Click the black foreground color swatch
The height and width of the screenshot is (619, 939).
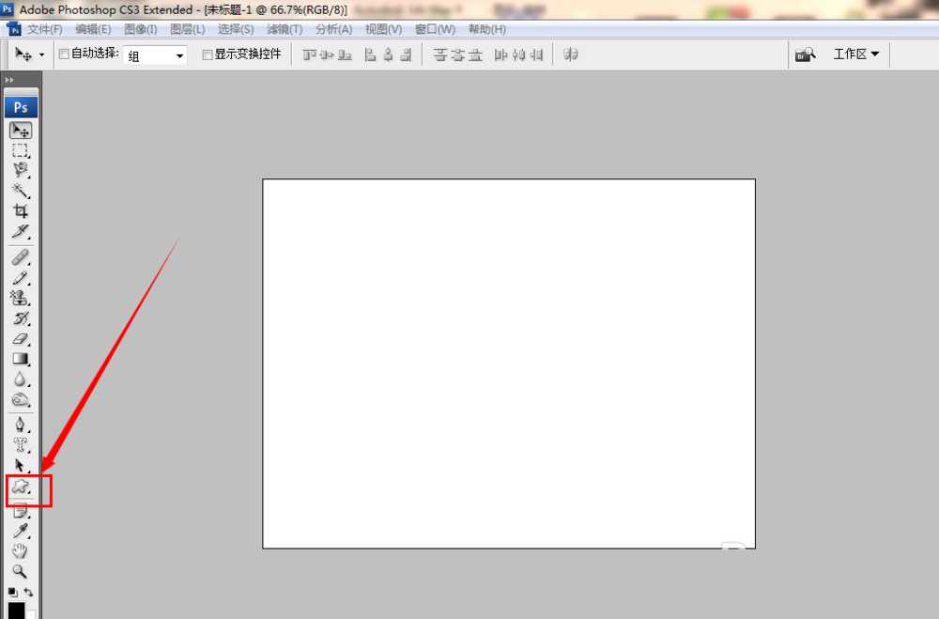point(16,611)
